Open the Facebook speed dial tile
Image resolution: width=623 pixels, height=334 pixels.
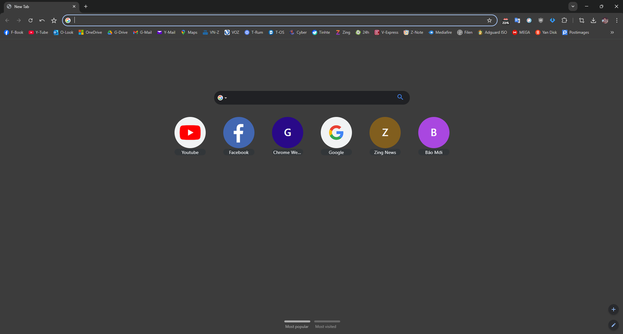pos(238,136)
